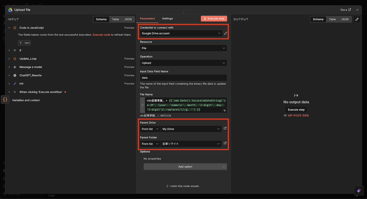Click the Variables curly braces icon
Screen dimensions: 367x199
pyautogui.click(x=5, y=99)
